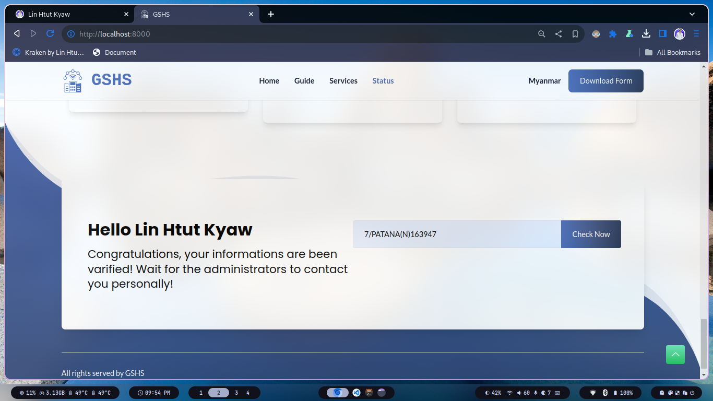Click the Download Form button

point(606,81)
